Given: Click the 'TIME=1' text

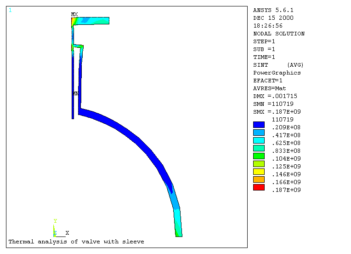Looking at the screenshot, I should (x=264, y=57).
